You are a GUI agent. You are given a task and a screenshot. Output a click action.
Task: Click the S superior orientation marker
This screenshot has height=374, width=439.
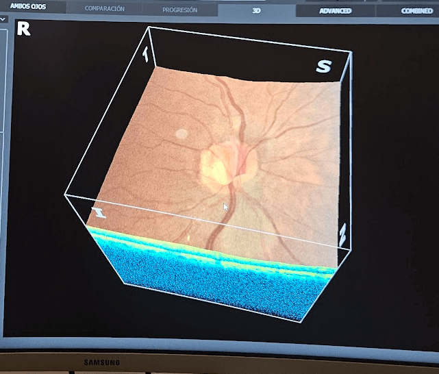pyautogui.click(x=323, y=66)
